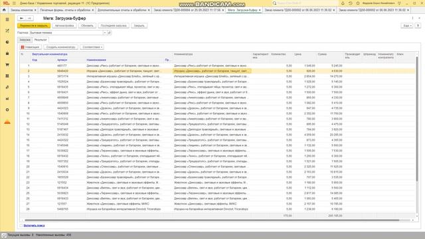Open the shopping cart section in sidebar
The width and height of the screenshot is (425, 239).
click(7, 65)
